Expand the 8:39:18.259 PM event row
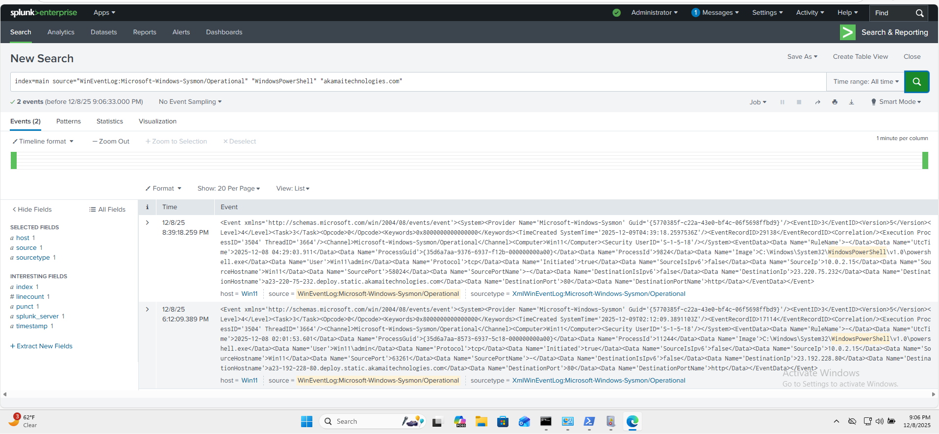 [147, 223]
